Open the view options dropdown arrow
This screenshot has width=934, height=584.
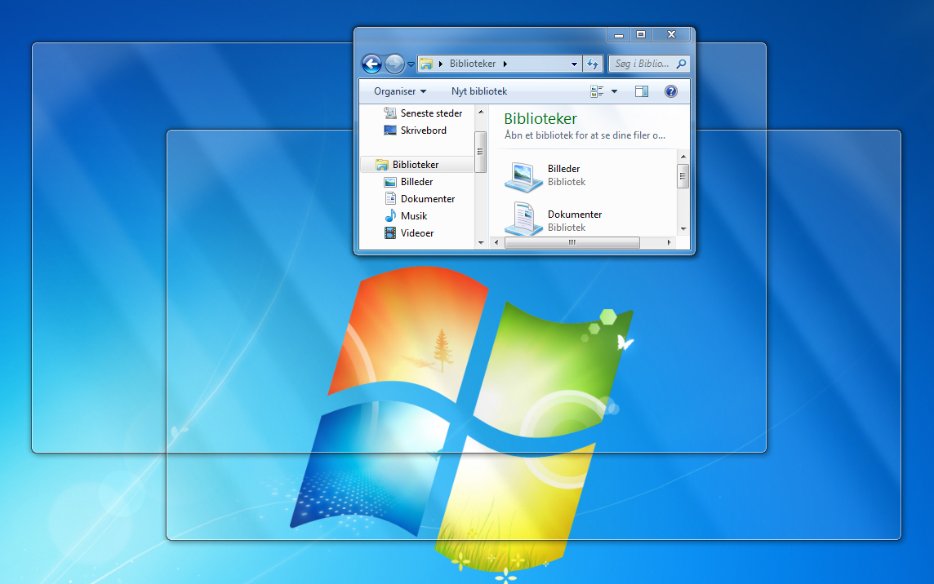pos(614,91)
